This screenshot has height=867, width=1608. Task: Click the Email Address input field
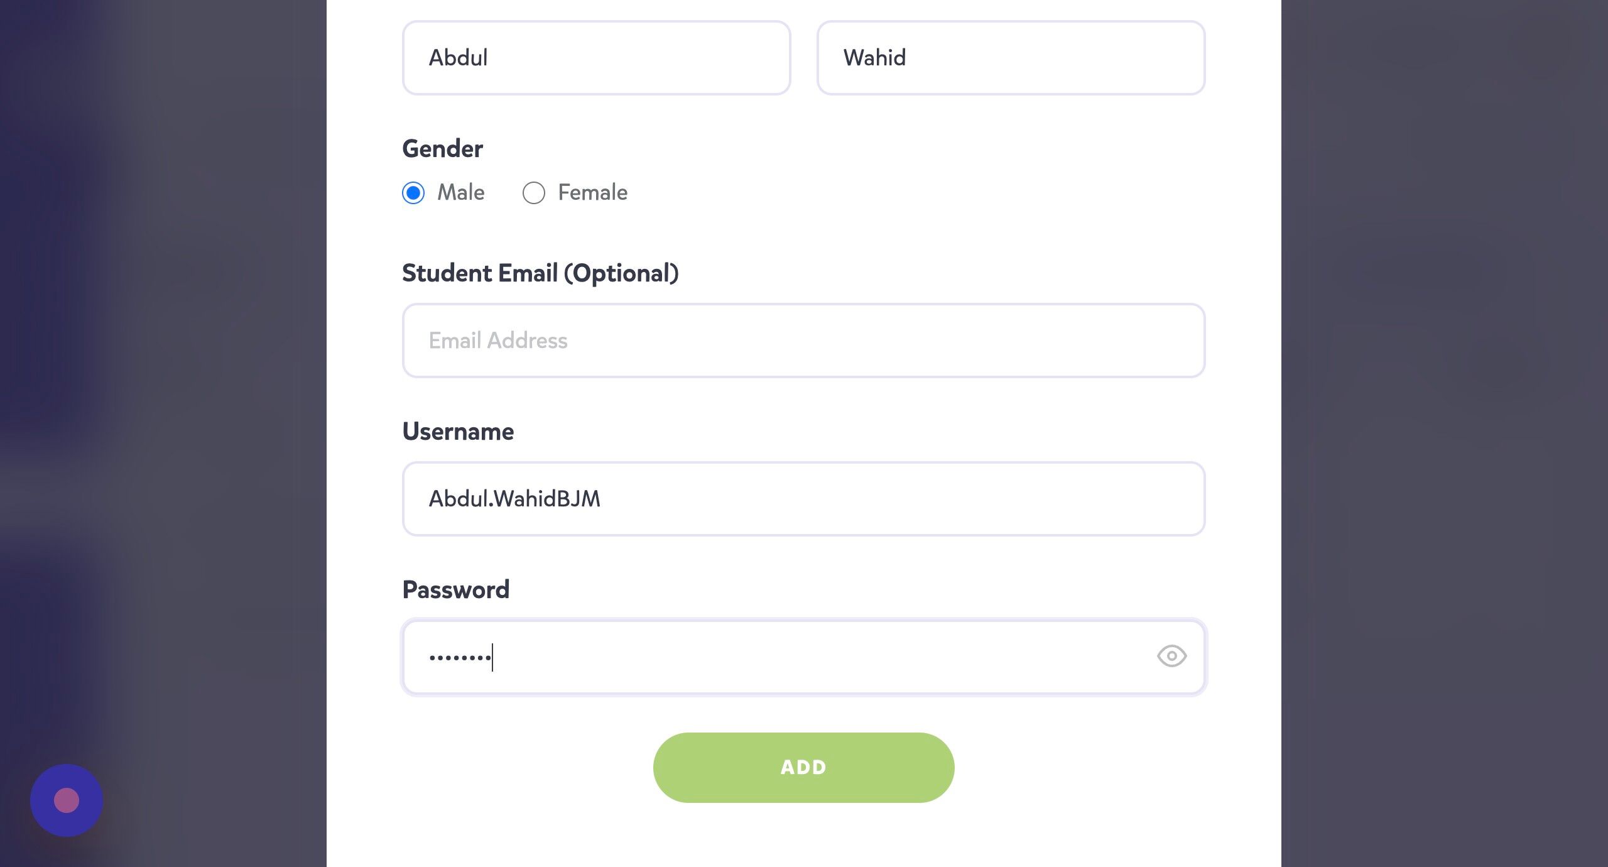pos(803,341)
